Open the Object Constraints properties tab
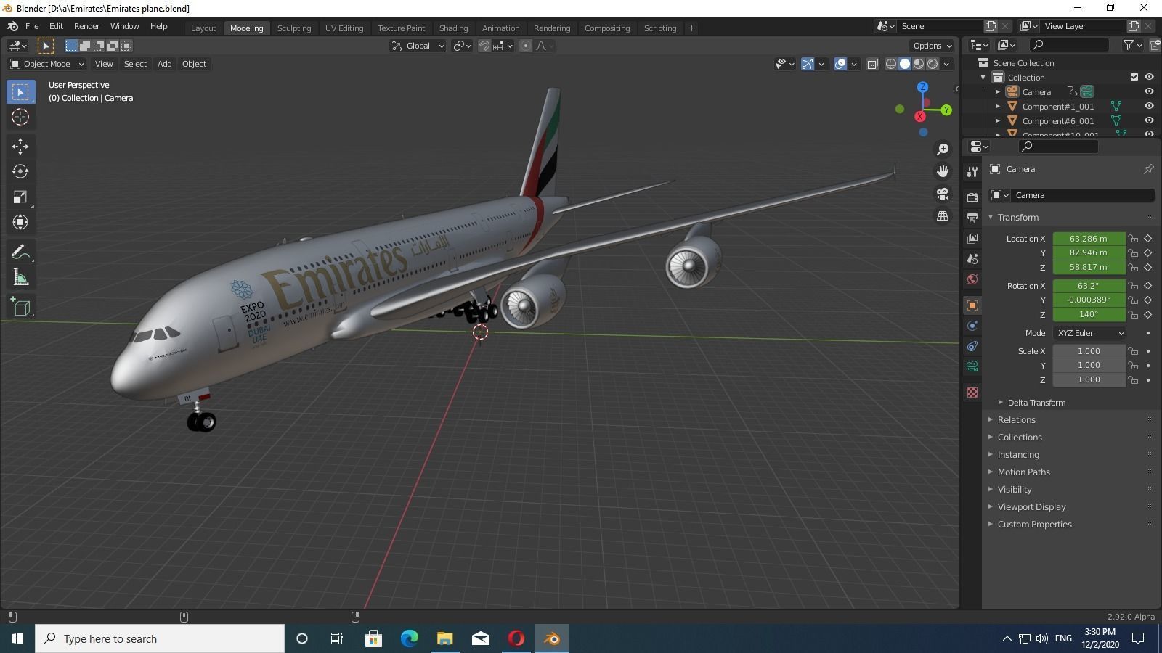The width and height of the screenshot is (1162, 653). coord(972,346)
